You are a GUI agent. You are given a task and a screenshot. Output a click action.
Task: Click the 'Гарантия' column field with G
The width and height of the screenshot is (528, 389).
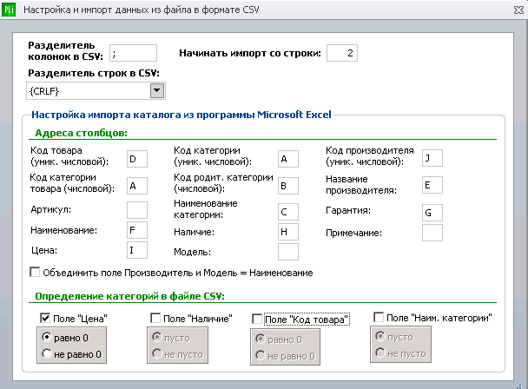432,213
